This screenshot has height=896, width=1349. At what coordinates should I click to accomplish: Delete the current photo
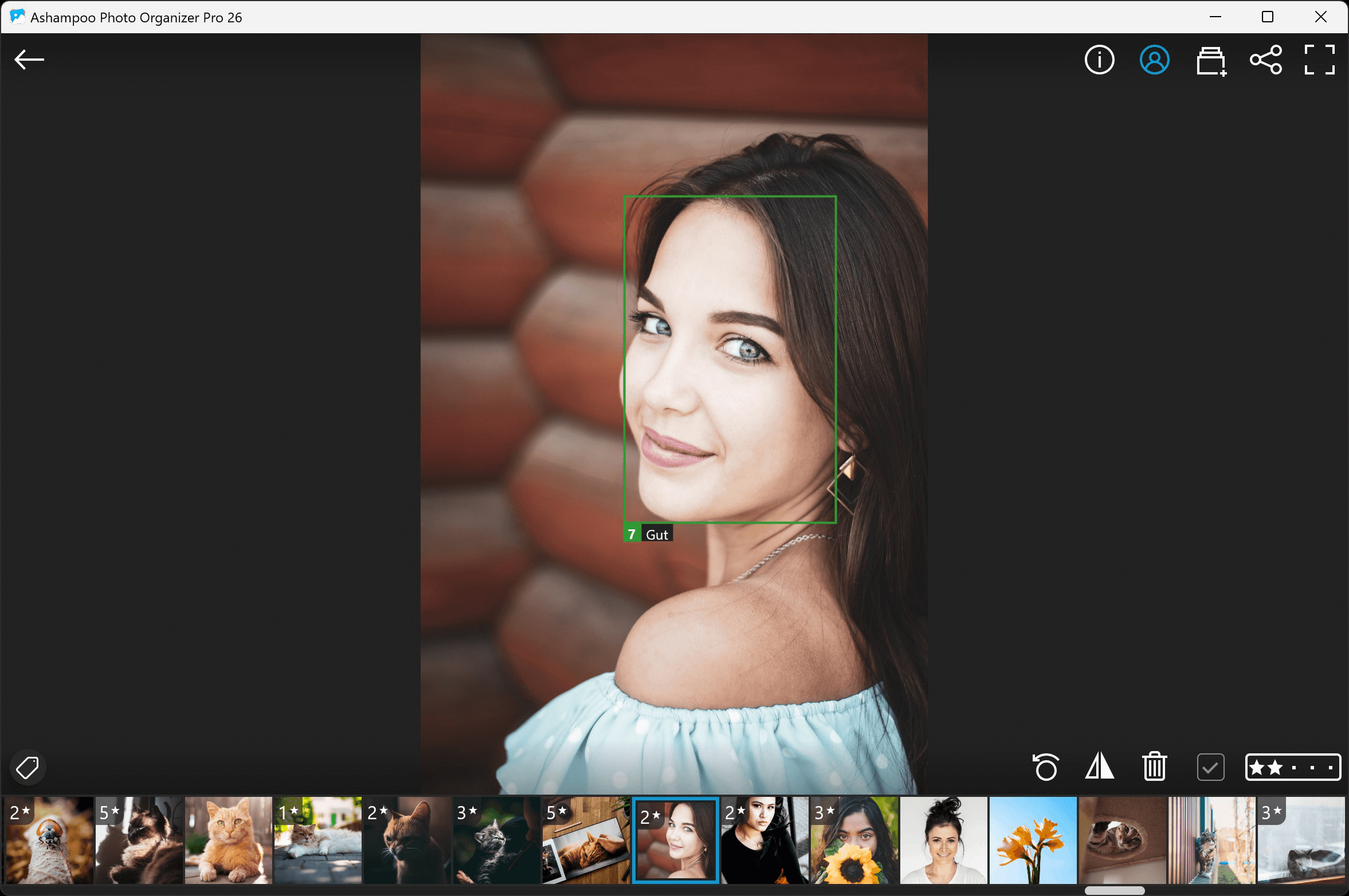(1154, 767)
